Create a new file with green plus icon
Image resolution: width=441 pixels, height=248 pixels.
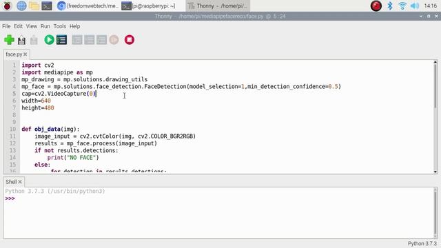coord(9,40)
